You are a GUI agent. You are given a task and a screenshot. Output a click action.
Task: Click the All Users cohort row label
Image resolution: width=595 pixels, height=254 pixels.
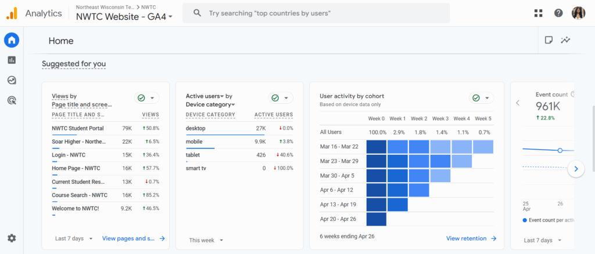coord(331,132)
